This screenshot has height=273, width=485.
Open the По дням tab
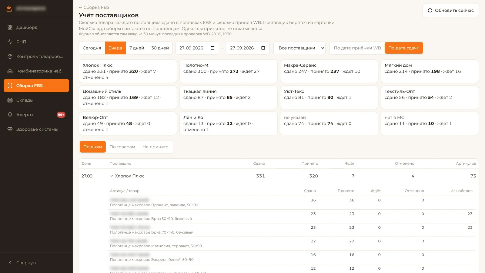[x=93, y=147]
